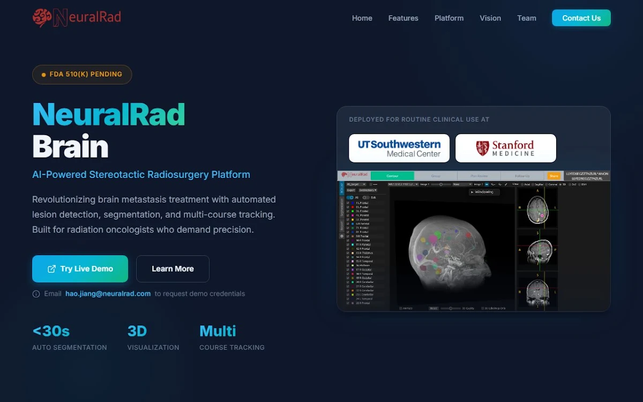Go to the Home nav item
This screenshot has width=643, height=402.
[362, 18]
